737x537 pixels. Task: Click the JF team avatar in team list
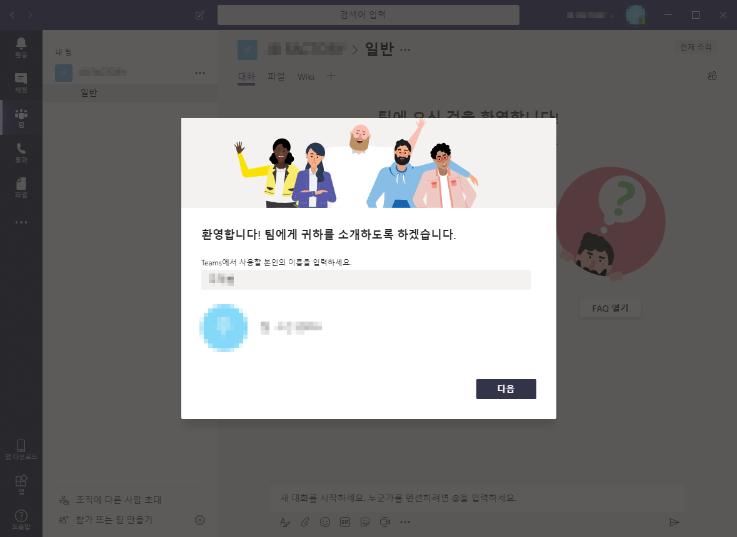pyautogui.click(x=64, y=73)
